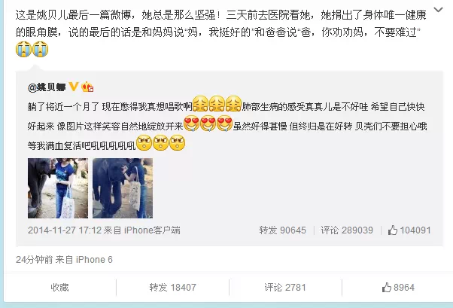Click the 24分钟前 timestamp link
453x308 pixels.
[35, 260]
